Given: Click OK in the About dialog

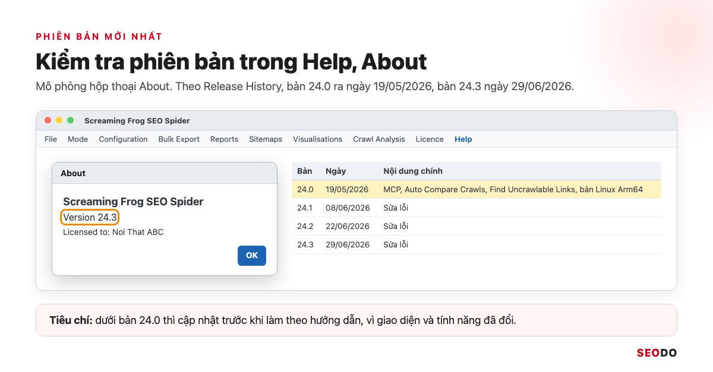Looking at the screenshot, I should tap(252, 255).
